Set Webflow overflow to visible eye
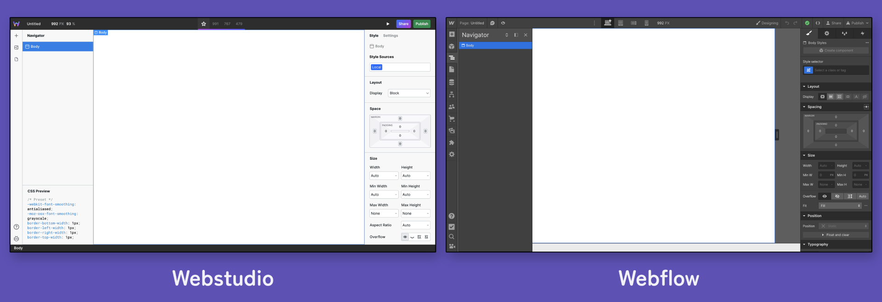This screenshot has width=882, height=302. (825, 196)
